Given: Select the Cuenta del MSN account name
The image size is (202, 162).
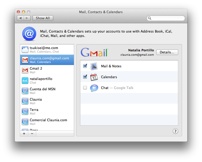Looking at the screenshot, I should pos(42,89).
